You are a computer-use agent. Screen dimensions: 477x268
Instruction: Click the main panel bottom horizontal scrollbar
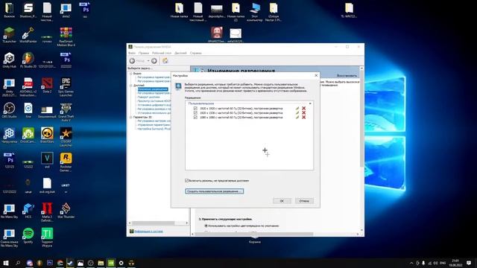(x=254, y=234)
